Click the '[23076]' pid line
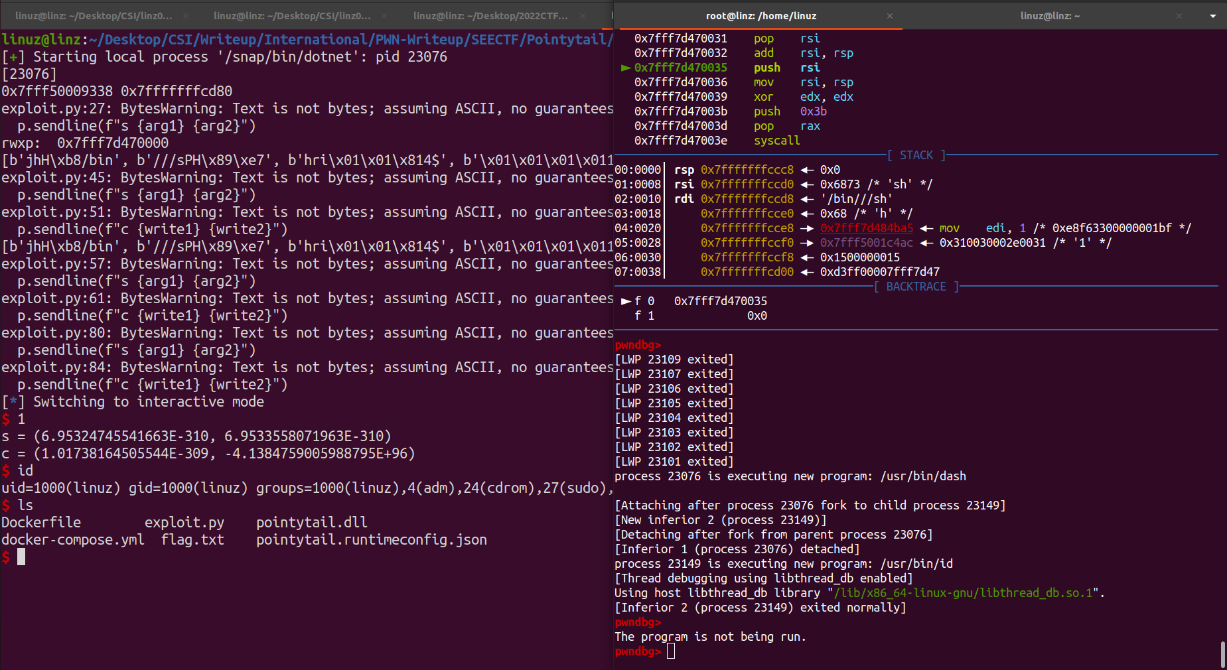 [x=29, y=74]
